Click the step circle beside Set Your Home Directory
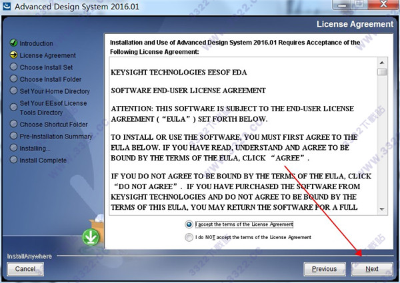400x283 pixels. [13, 91]
